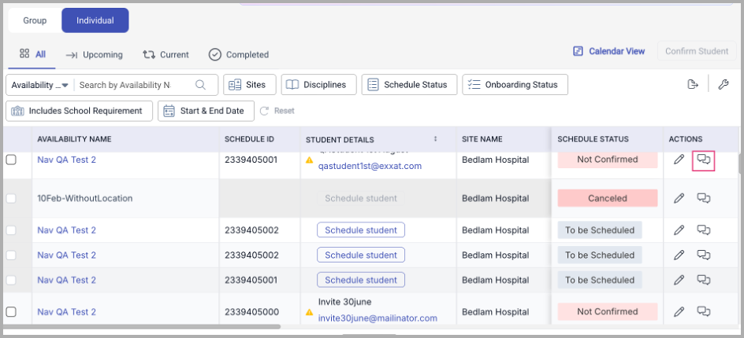The image size is (744, 338).
Task: Sort by Student Details column arrows
Action: pos(436,139)
